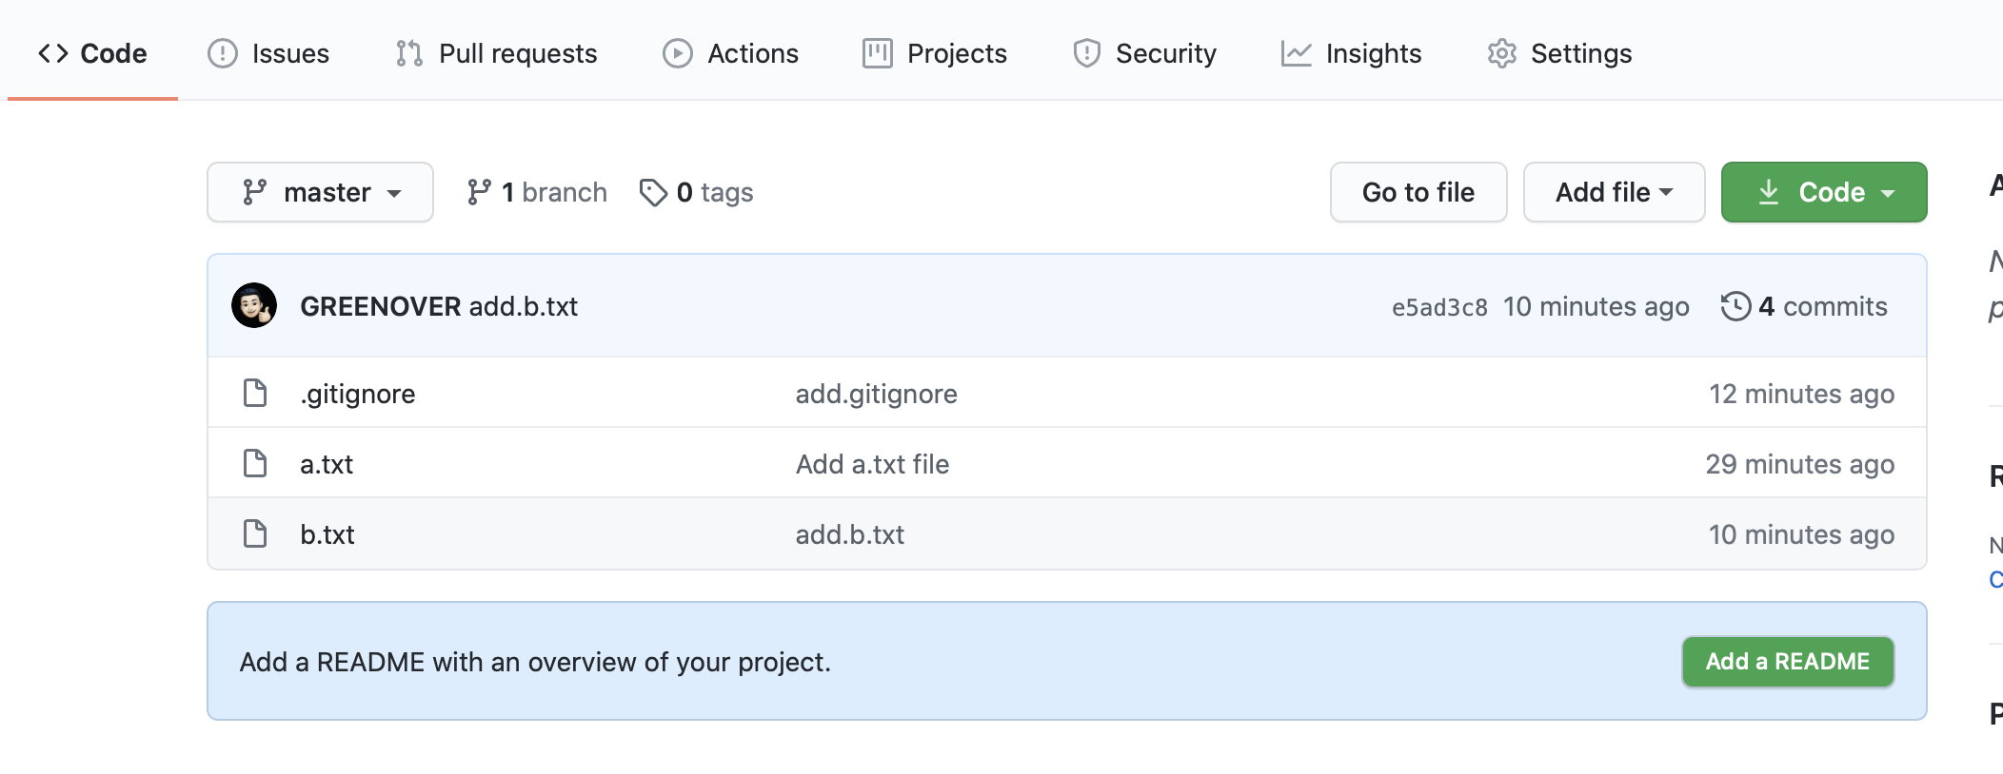This screenshot has width=2003, height=774.
Task: Open the e5ad3c8 commit hash link
Action: pos(1438,307)
